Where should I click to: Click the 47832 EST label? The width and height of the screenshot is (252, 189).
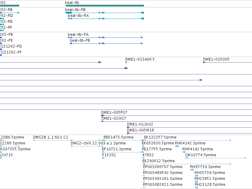(148, 155)
